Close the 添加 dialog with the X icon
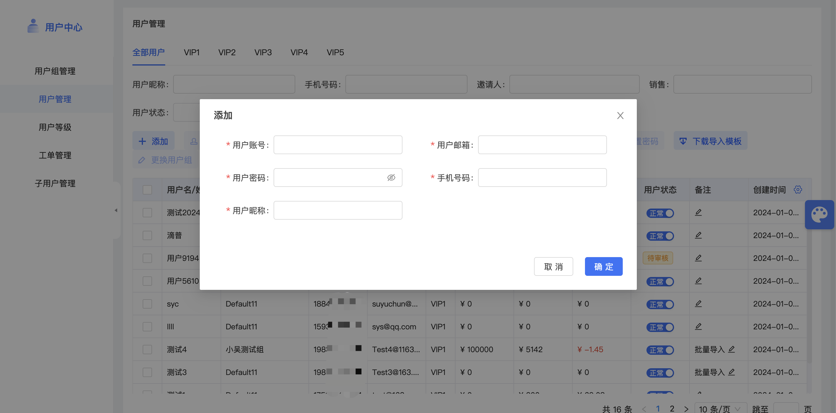The height and width of the screenshot is (413, 836). (x=620, y=116)
